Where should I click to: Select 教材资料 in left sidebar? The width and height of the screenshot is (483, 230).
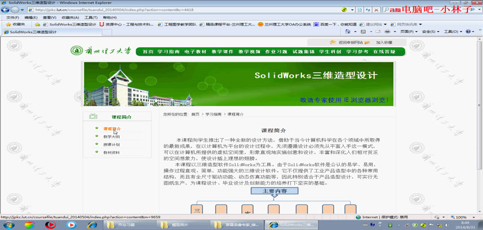click(x=112, y=152)
